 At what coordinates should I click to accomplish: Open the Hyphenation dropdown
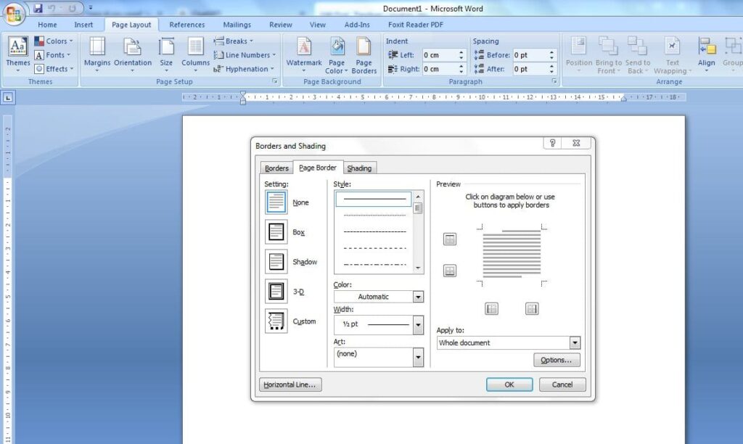tap(244, 69)
